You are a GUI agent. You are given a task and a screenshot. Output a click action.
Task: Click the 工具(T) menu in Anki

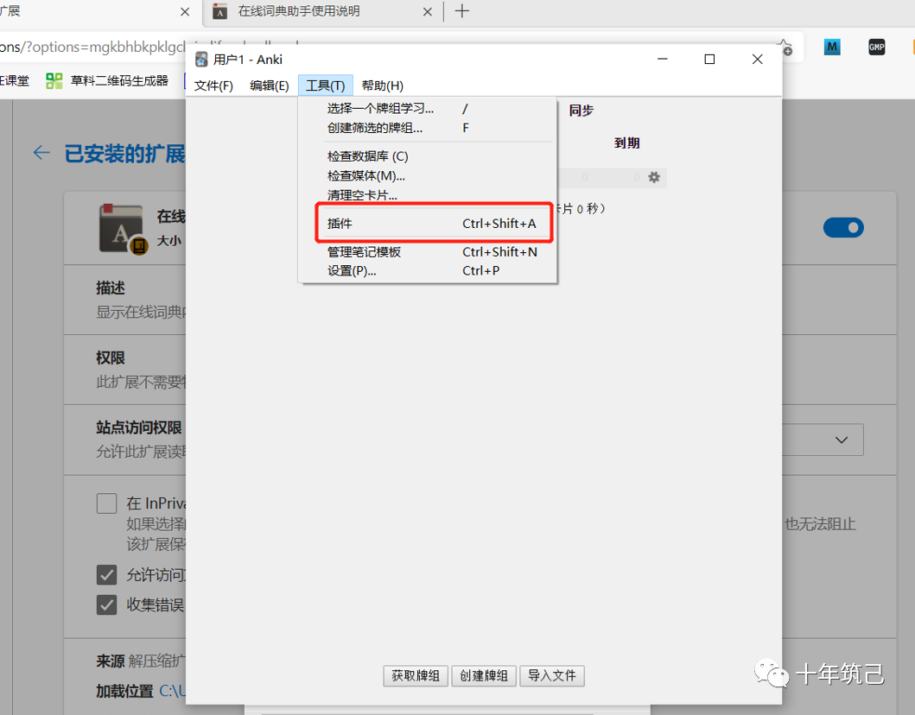(325, 85)
